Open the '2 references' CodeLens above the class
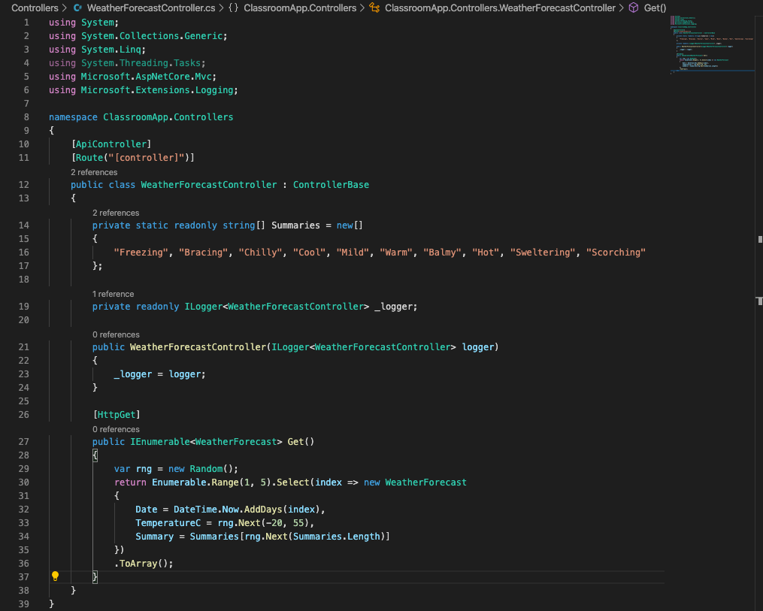 click(94, 172)
